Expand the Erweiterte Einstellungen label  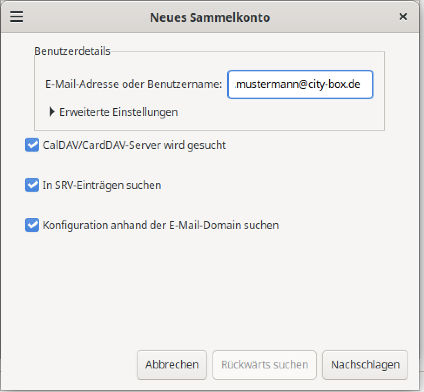pos(118,112)
